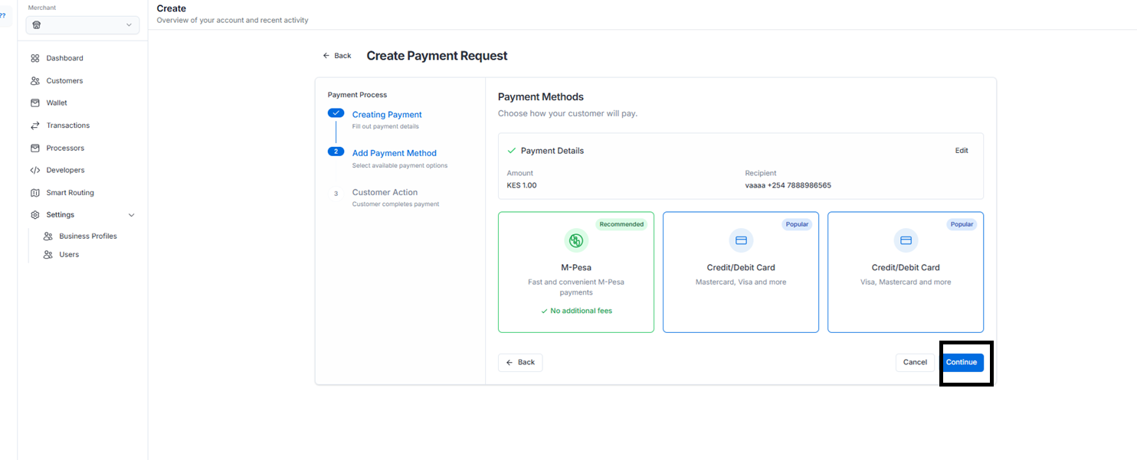The height and width of the screenshot is (460, 1137).
Task: Click the M-Pesa green payment icon
Action: pyautogui.click(x=576, y=240)
